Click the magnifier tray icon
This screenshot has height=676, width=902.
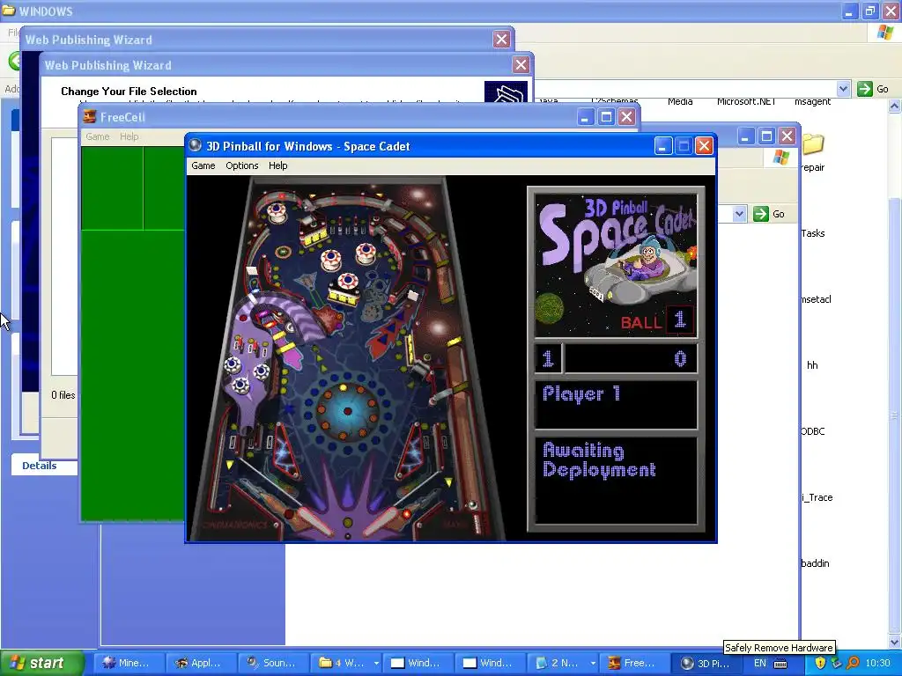[x=853, y=663]
